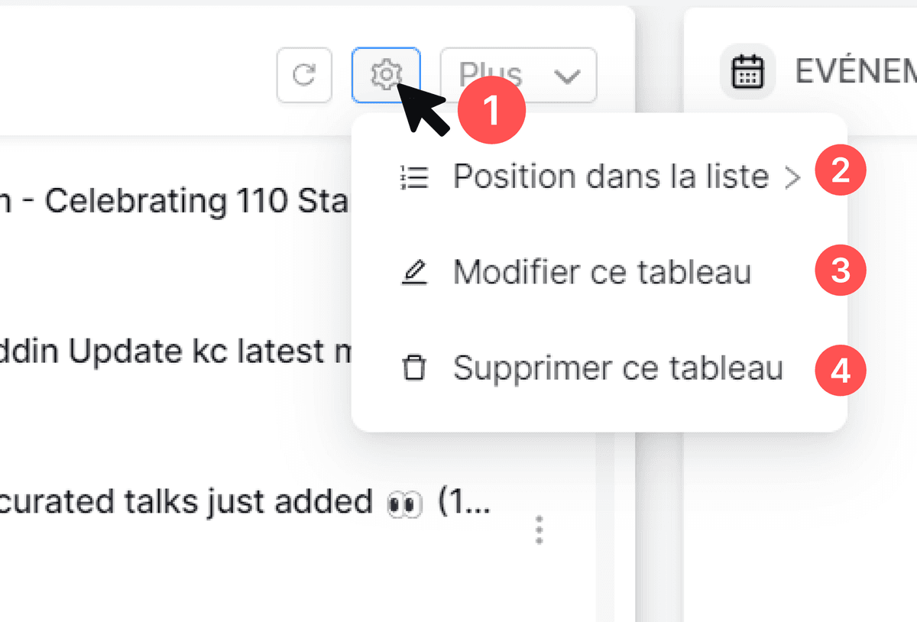Expand the Position dans la liste submenu arrow
917x622 pixels.
click(793, 178)
